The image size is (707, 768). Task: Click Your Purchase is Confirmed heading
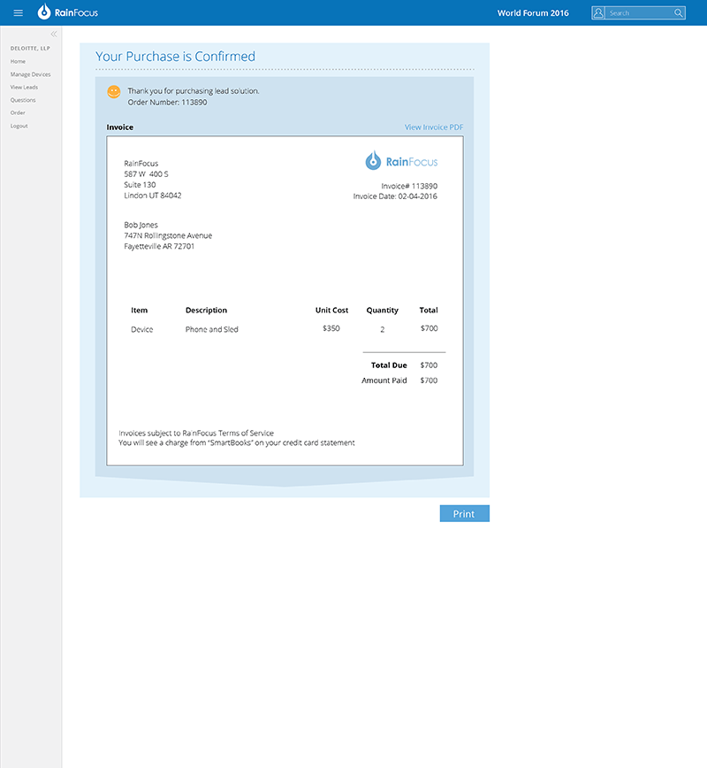pyautogui.click(x=175, y=57)
